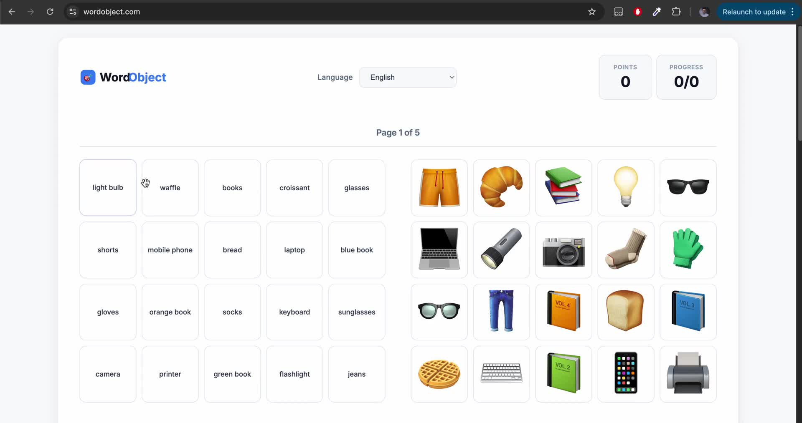Select the 'waffle' word card
Viewport: 802px width, 423px height.
tap(170, 188)
